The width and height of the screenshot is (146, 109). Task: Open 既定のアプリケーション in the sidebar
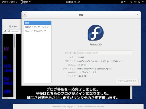[x=38, y=27]
